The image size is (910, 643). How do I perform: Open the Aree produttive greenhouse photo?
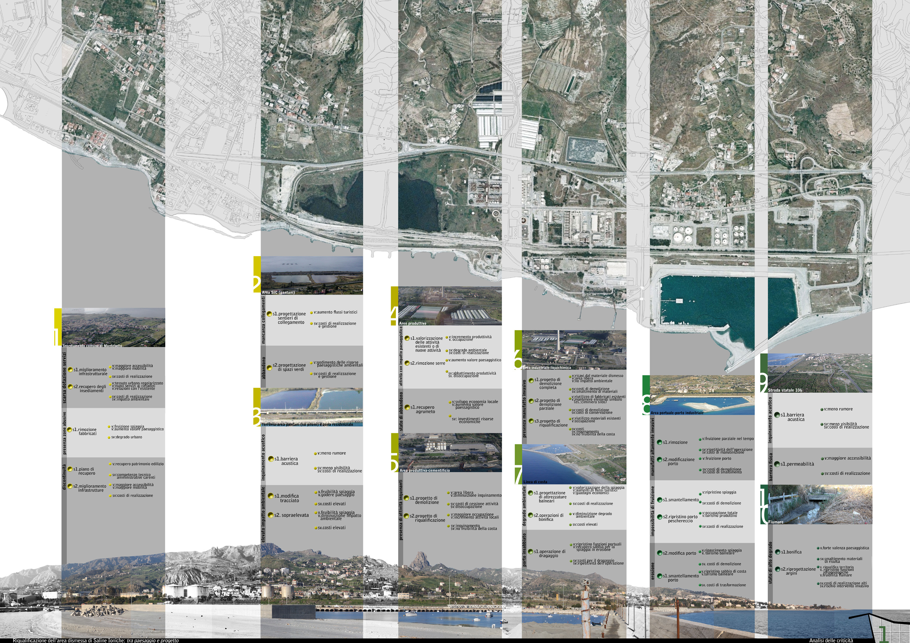450,306
